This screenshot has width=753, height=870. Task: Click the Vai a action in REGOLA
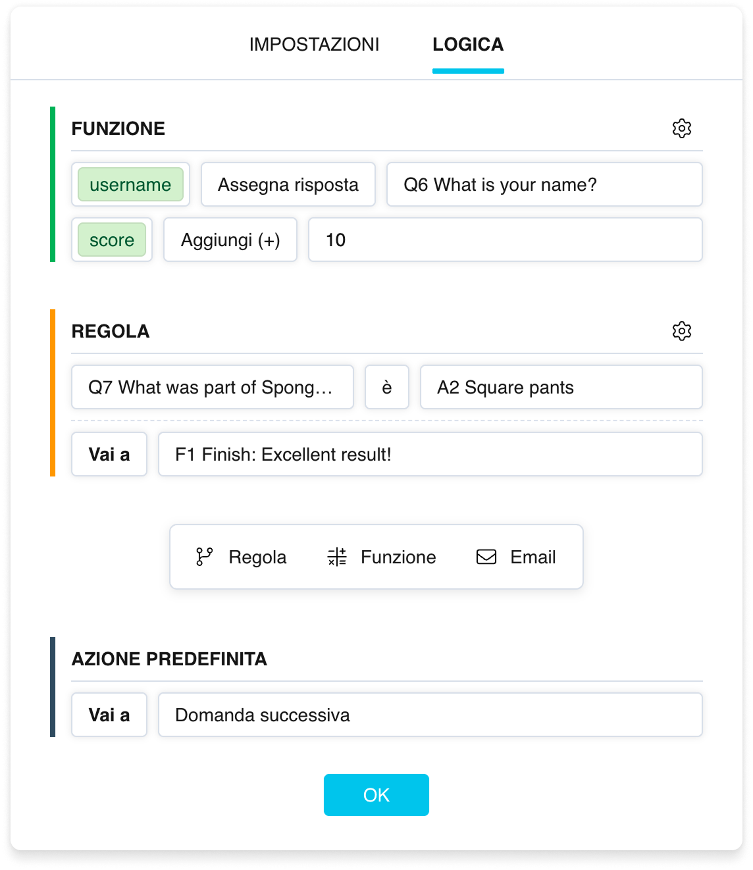click(109, 454)
